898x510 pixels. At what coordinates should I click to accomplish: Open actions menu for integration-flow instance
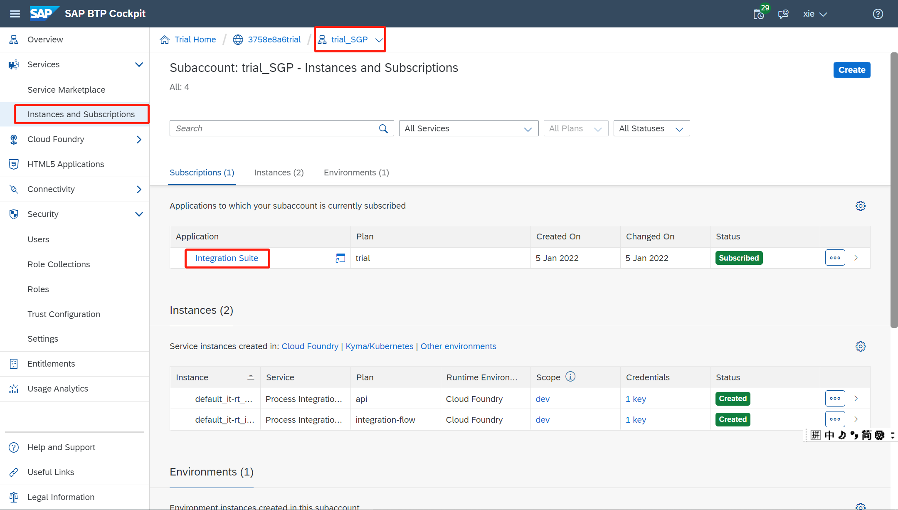pos(835,419)
